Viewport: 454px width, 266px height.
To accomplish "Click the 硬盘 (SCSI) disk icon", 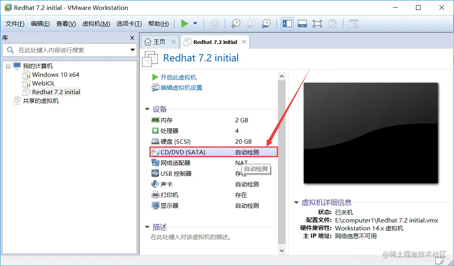I will point(155,141).
